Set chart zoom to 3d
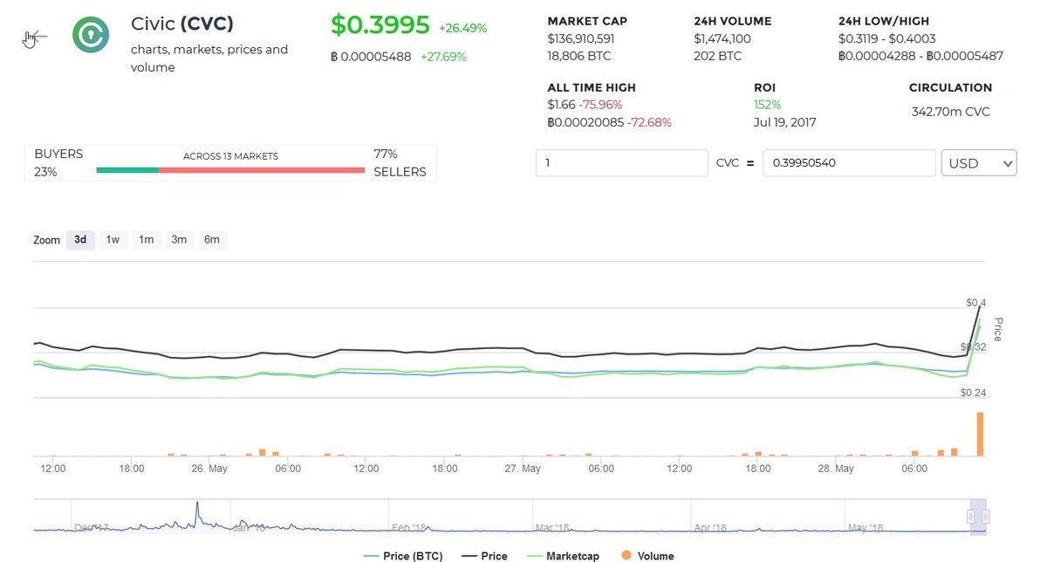 pyautogui.click(x=80, y=240)
